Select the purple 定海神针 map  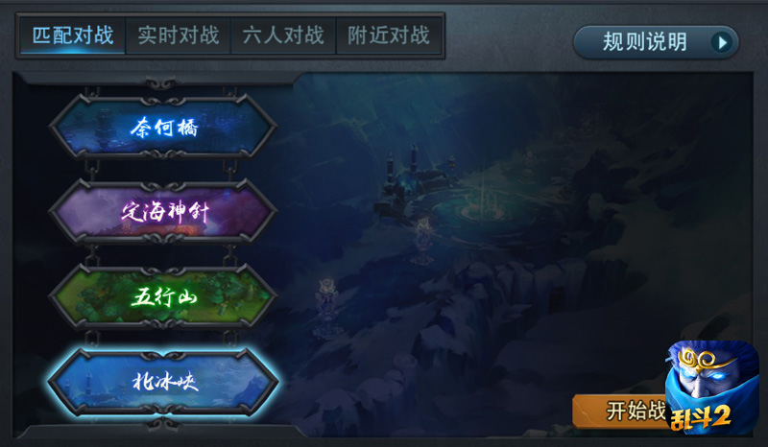click(163, 211)
